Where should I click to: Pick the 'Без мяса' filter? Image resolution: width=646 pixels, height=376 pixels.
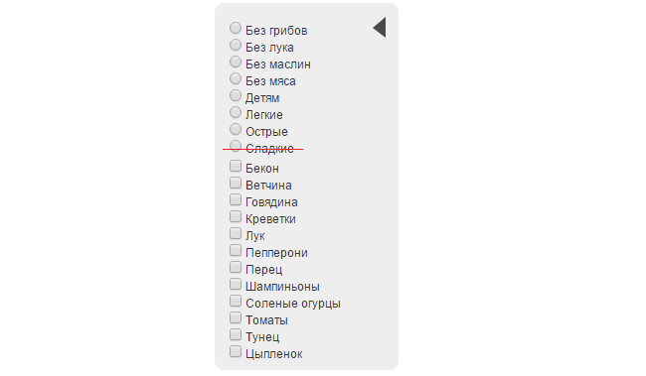(236, 78)
